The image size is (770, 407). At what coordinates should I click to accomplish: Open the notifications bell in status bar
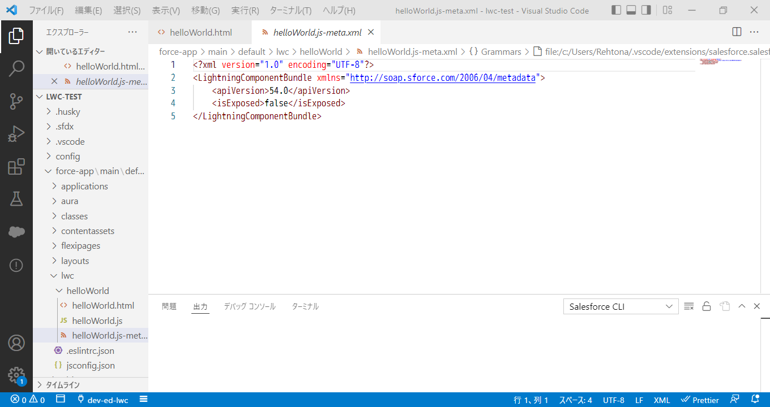(755, 400)
